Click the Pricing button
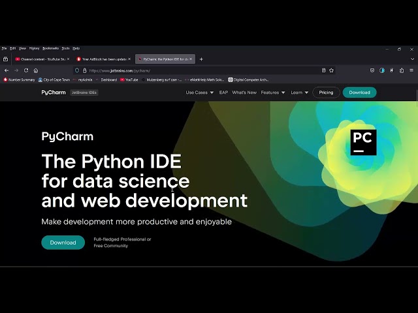The height and width of the screenshot is (313, 418). tap(326, 93)
